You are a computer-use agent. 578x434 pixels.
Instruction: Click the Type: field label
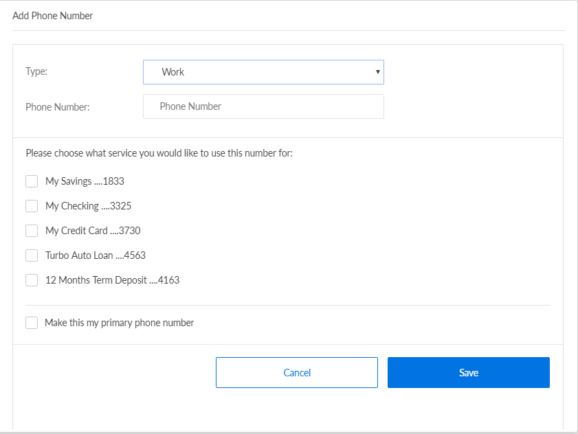pos(36,71)
